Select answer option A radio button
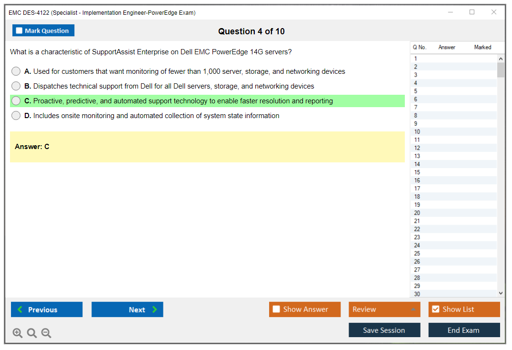 pos(16,71)
